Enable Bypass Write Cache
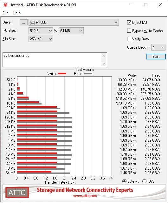 129,31
